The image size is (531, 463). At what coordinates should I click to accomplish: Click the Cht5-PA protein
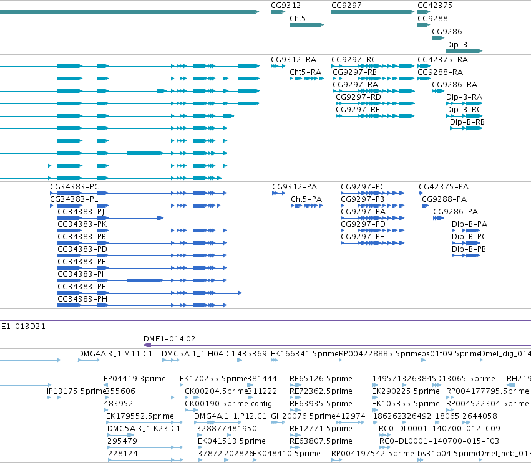(306, 199)
